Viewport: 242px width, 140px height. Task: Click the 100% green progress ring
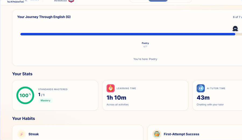pyautogui.click(x=25, y=95)
